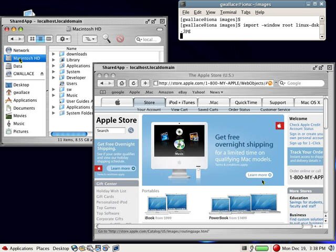Viewport: 336px width, 252px height.
Task: Switch to QuickTime tab
Action: click(x=246, y=102)
